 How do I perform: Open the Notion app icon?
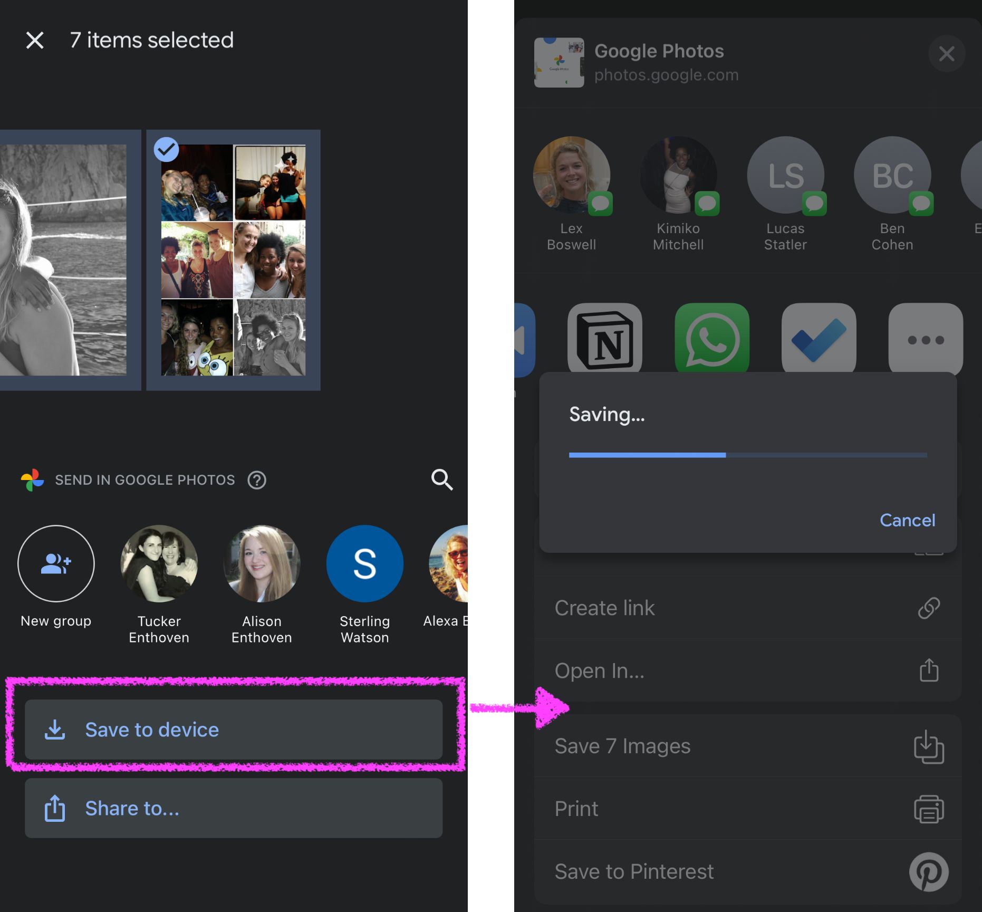coord(604,339)
